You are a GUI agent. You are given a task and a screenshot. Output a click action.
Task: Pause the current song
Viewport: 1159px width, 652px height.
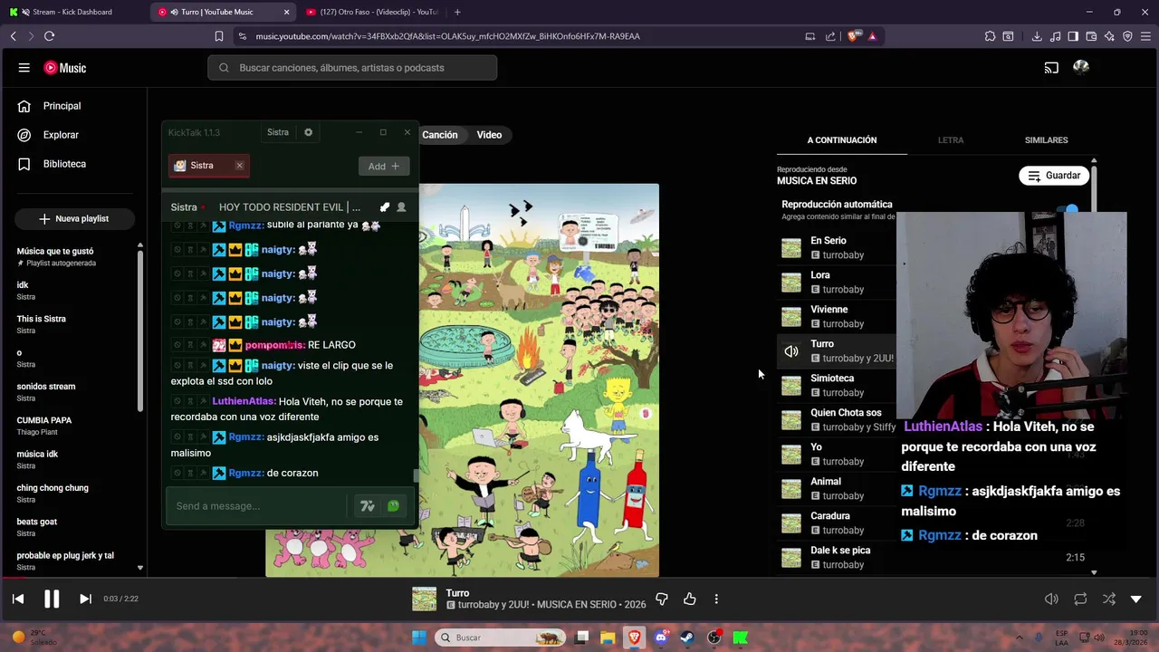point(52,599)
